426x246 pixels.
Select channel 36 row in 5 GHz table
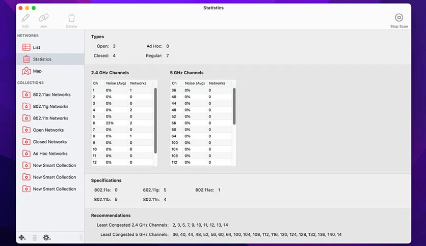201,90
